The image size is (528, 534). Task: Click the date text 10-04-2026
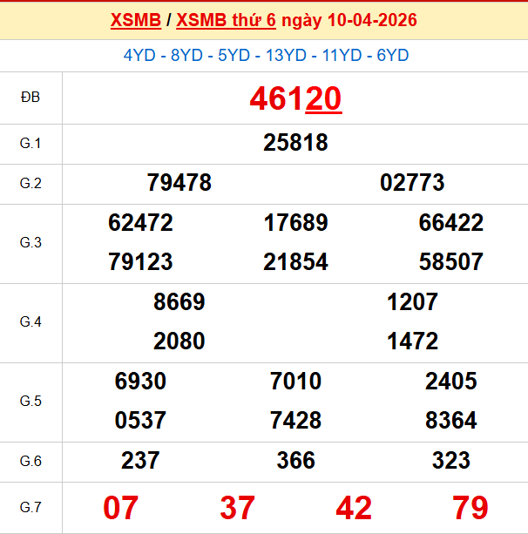372,20
